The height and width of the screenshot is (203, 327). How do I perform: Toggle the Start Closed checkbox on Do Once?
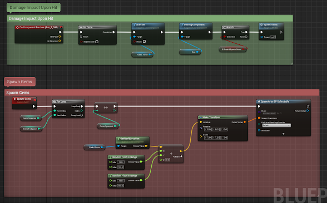point(97,42)
